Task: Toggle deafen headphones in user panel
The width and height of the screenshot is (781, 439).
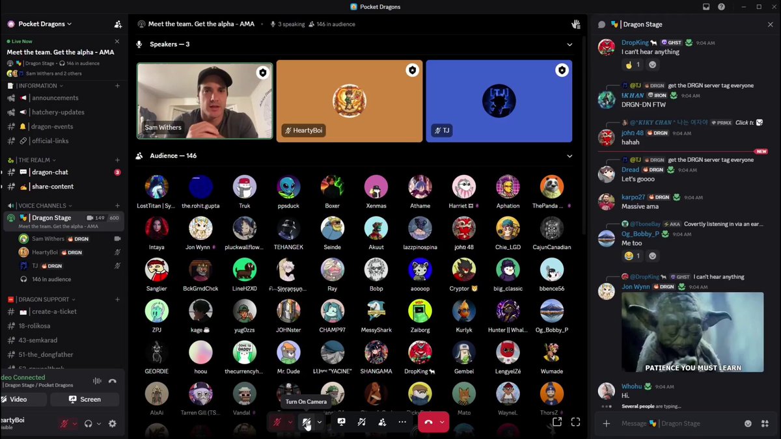Action: [x=89, y=423]
